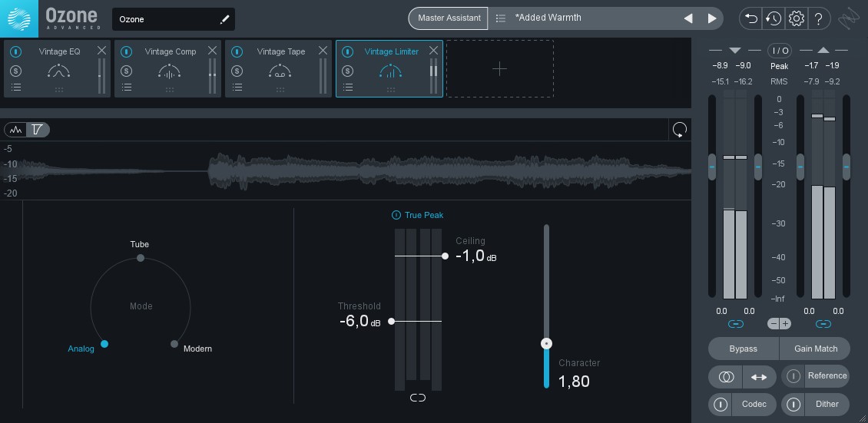Open Master Assistant

coord(449,18)
